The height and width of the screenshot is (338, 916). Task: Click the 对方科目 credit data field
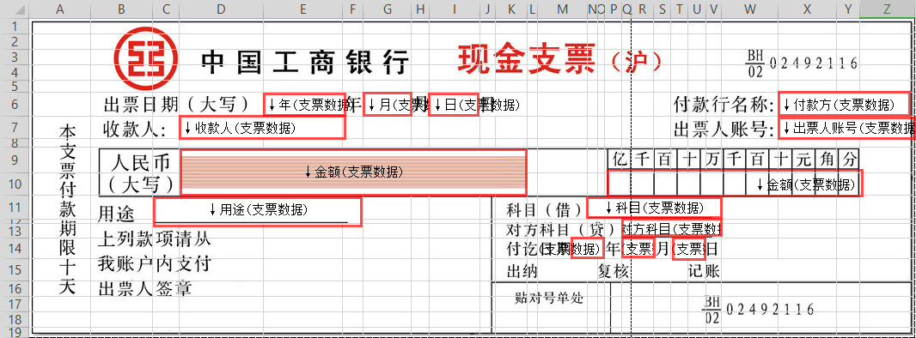point(672,228)
